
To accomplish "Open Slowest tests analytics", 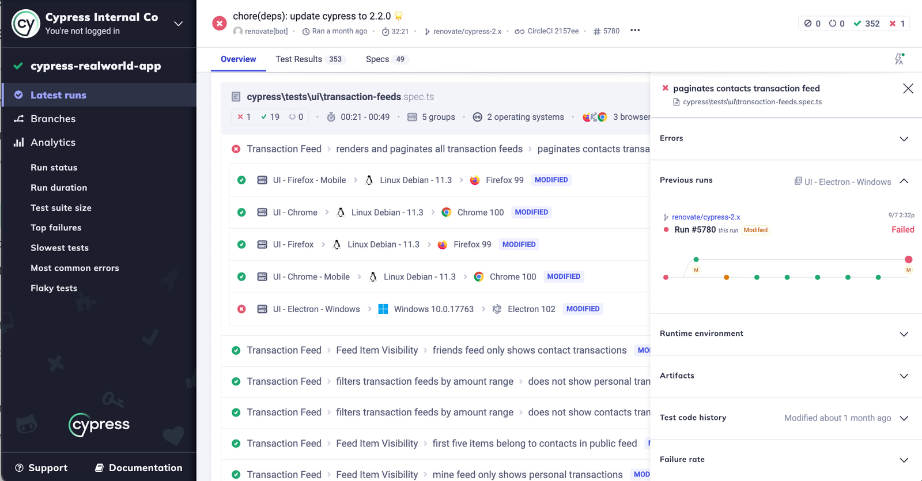I will [x=59, y=248].
